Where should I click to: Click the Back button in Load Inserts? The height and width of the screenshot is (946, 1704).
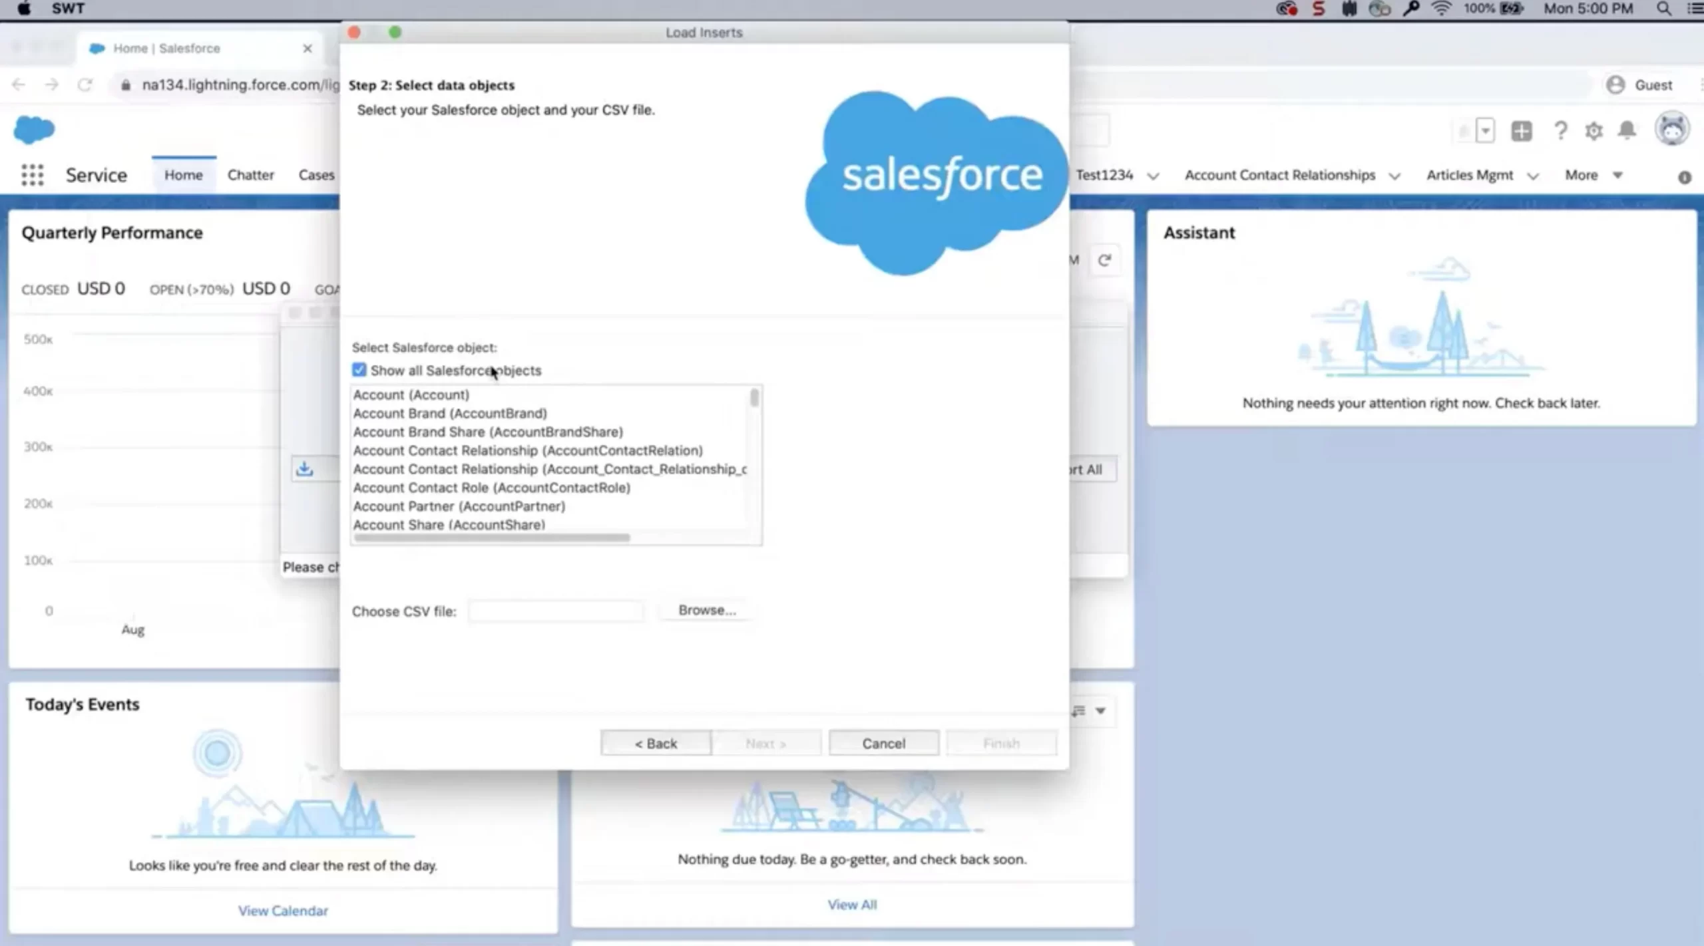click(x=656, y=743)
